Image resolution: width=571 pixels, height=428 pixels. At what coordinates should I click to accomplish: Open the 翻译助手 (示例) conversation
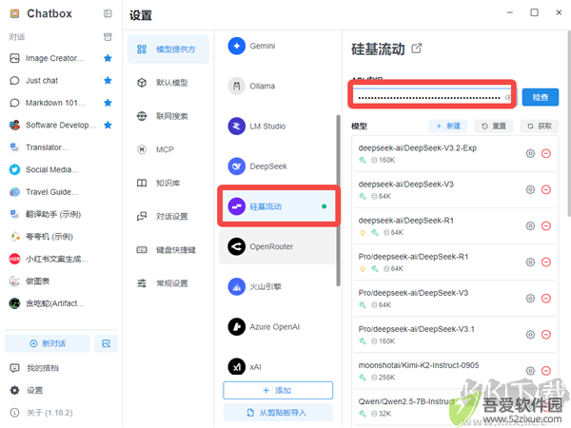60,214
